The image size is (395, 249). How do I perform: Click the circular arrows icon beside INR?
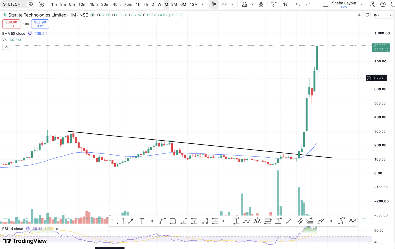(x=367, y=15)
